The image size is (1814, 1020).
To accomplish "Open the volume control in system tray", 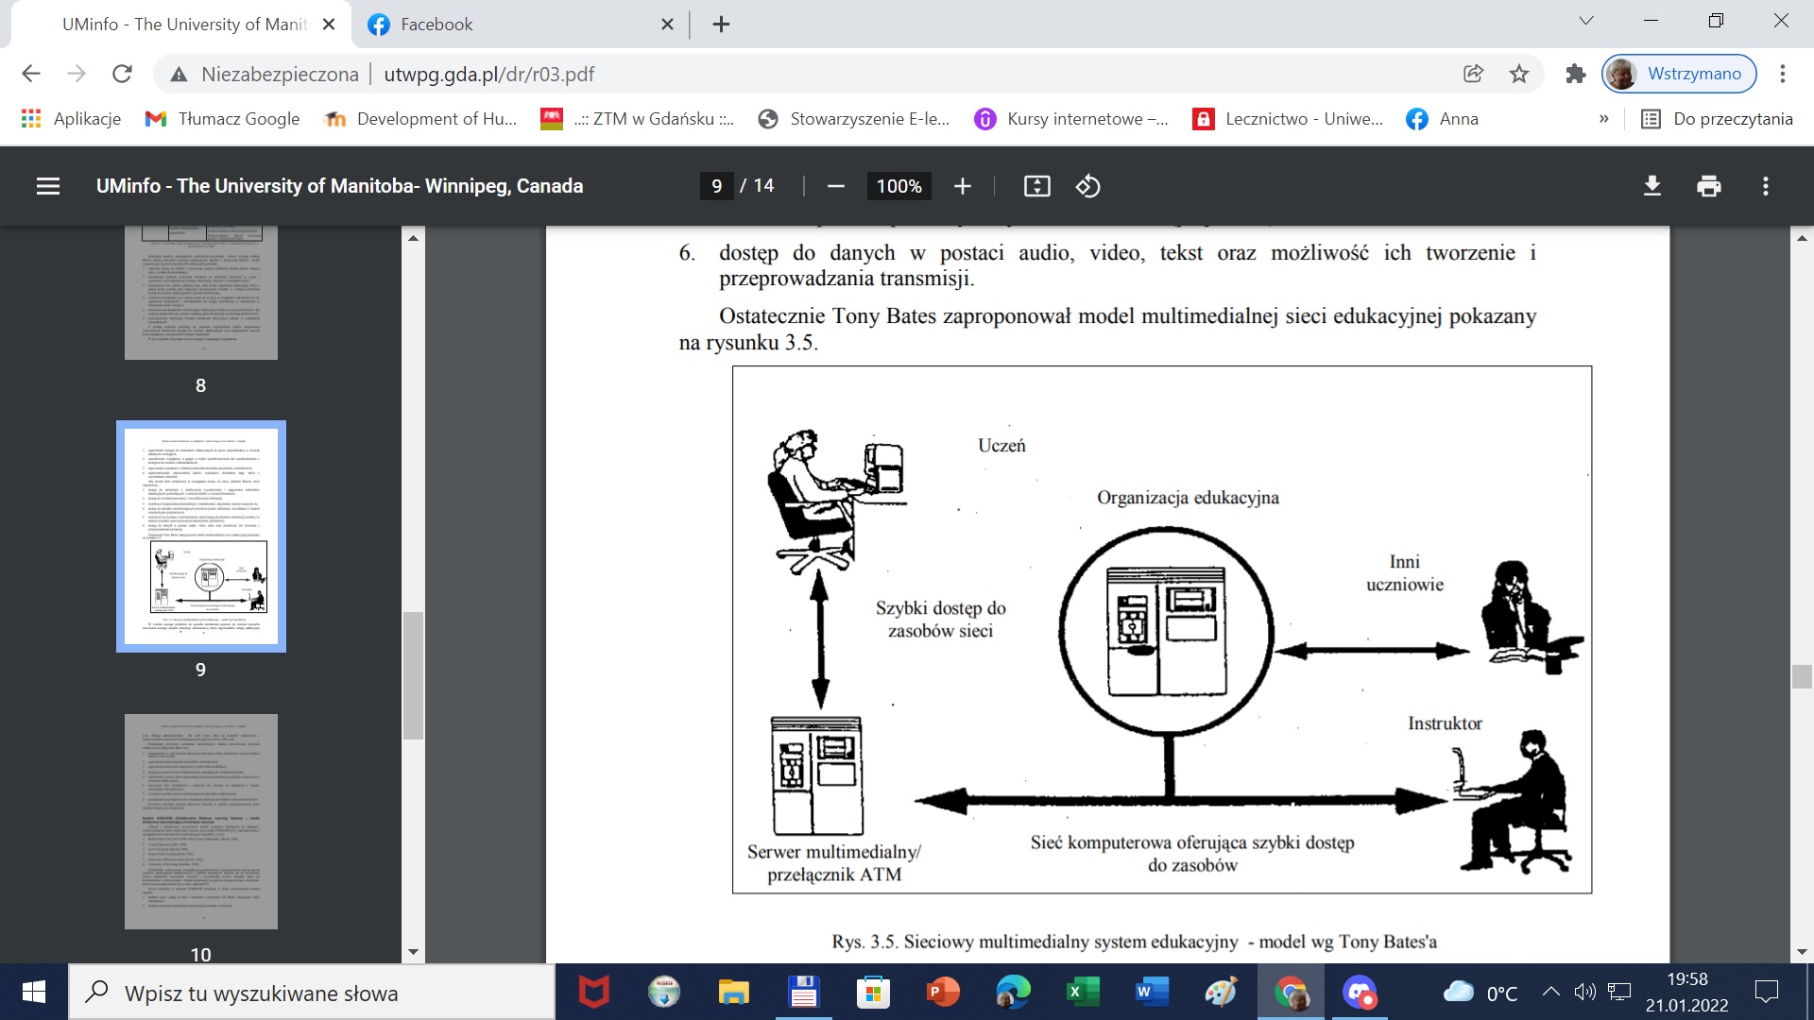I will click(1584, 992).
